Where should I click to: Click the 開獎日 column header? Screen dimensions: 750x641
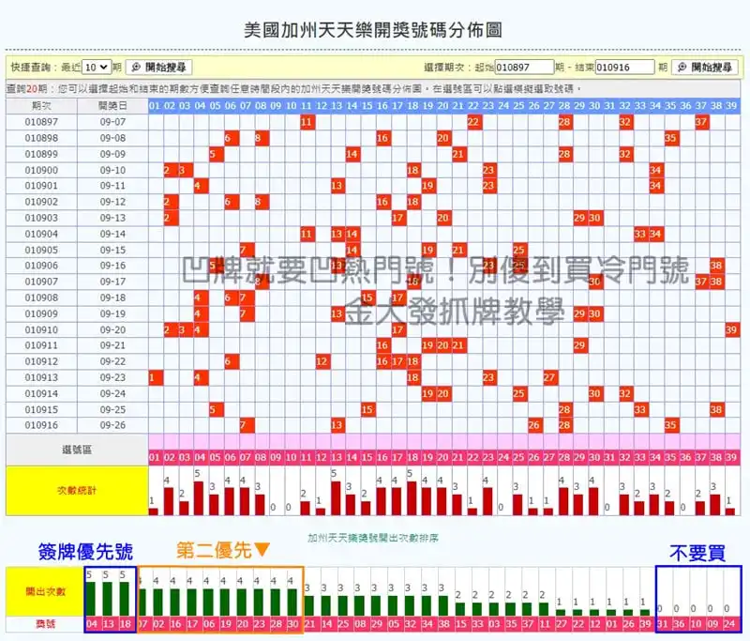tap(112, 106)
